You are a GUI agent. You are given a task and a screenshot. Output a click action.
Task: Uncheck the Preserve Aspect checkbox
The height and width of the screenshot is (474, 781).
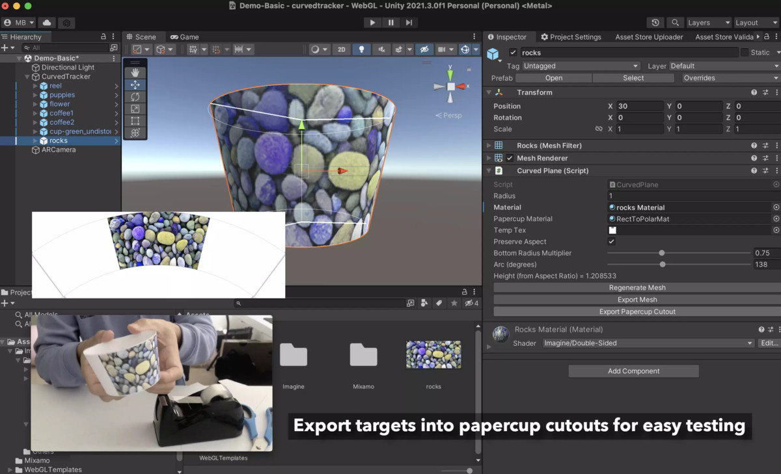point(611,241)
